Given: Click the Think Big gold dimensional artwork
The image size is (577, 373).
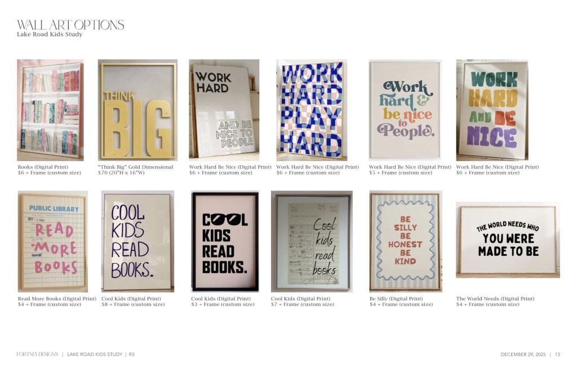Looking at the screenshot, I should click(x=137, y=110).
